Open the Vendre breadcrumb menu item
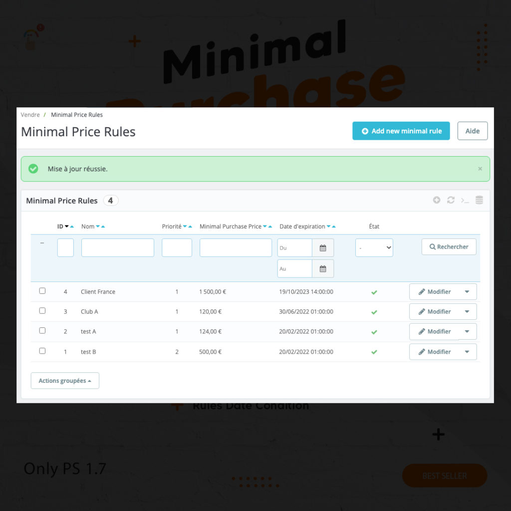Screen dimensions: 511x511 pyautogui.click(x=30, y=115)
